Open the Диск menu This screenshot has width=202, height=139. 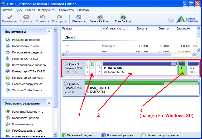(19, 10)
